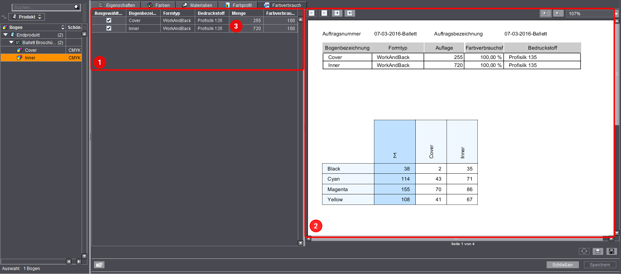
Task: Switch to the Farben tab
Action: (158, 5)
